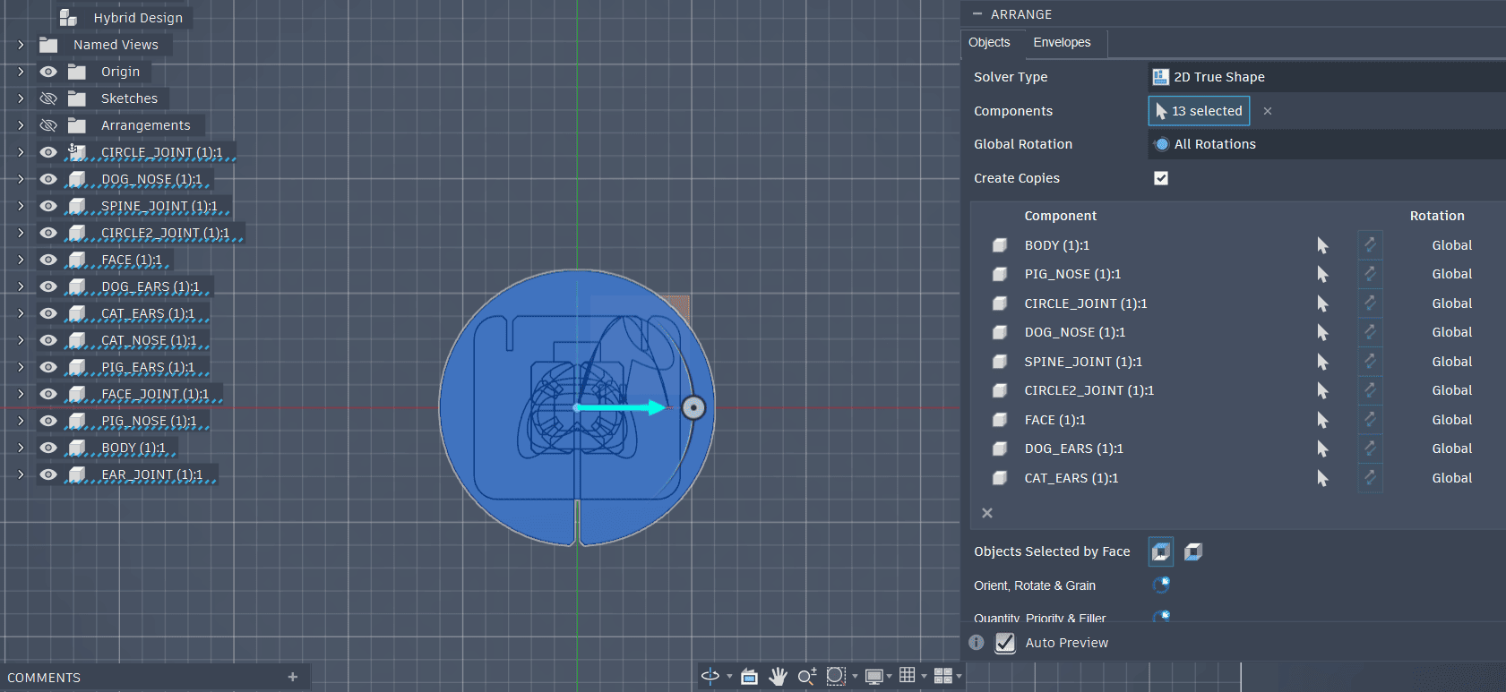Click rotation icon for DOG_EARS (1):1 row
Image resolution: width=1506 pixels, height=692 pixels.
click(1370, 449)
